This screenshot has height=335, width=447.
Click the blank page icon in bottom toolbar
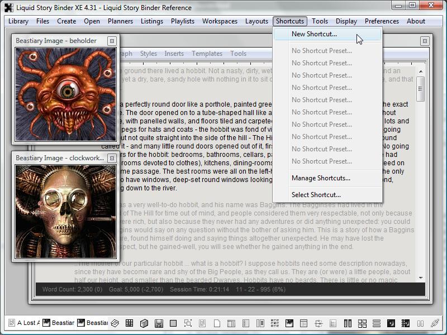pyautogui.click(x=216, y=323)
